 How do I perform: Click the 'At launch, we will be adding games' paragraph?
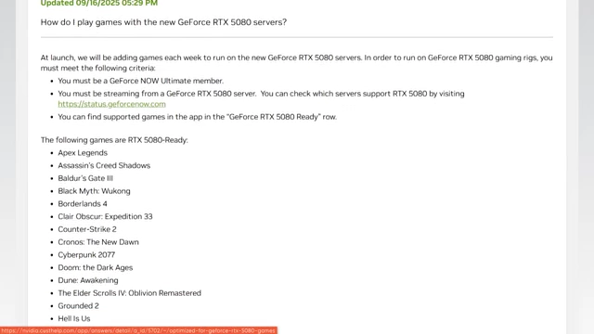point(297,63)
